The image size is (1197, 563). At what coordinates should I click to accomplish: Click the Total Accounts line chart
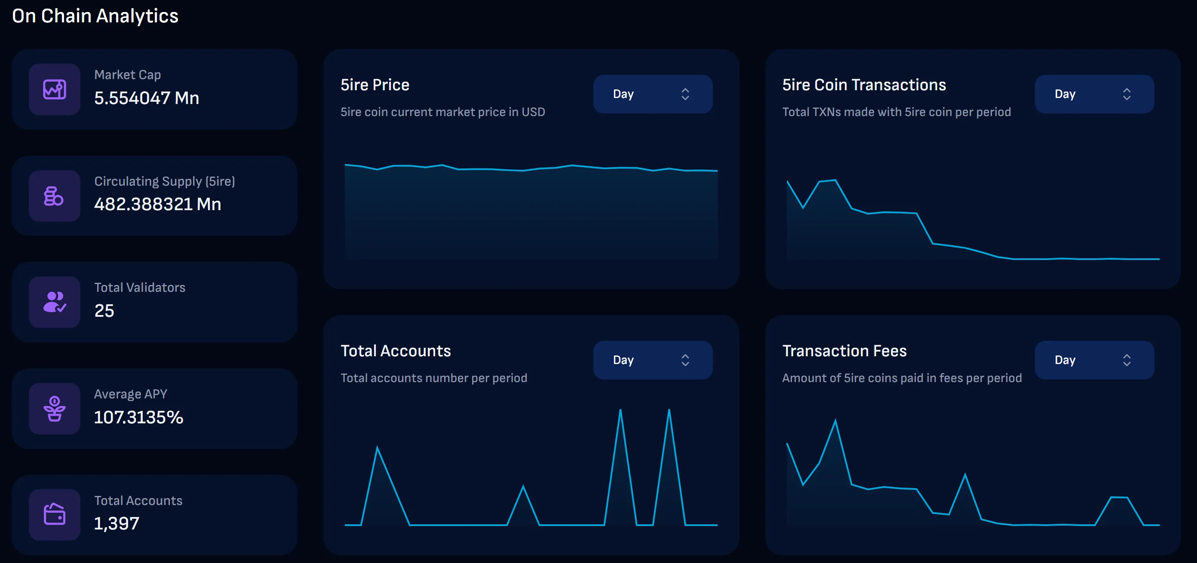[531, 467]
